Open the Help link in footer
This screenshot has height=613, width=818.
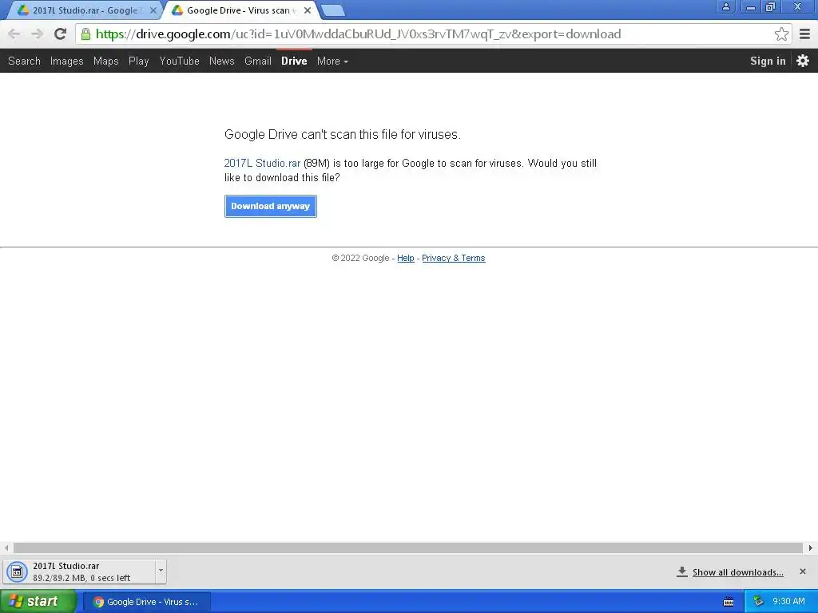[405, 258]
